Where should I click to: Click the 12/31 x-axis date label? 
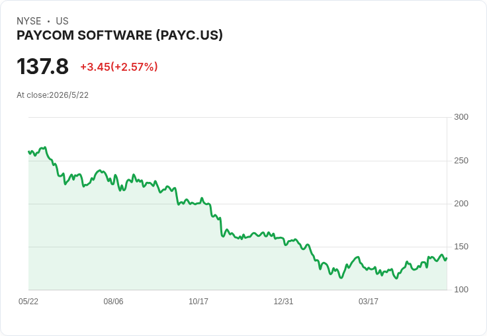pyautogui.click(x=283, y=301)
